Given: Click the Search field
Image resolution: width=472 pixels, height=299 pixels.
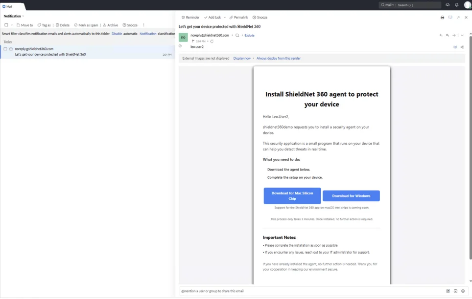Looking at the screenshot, I should [x=419, y=5].
